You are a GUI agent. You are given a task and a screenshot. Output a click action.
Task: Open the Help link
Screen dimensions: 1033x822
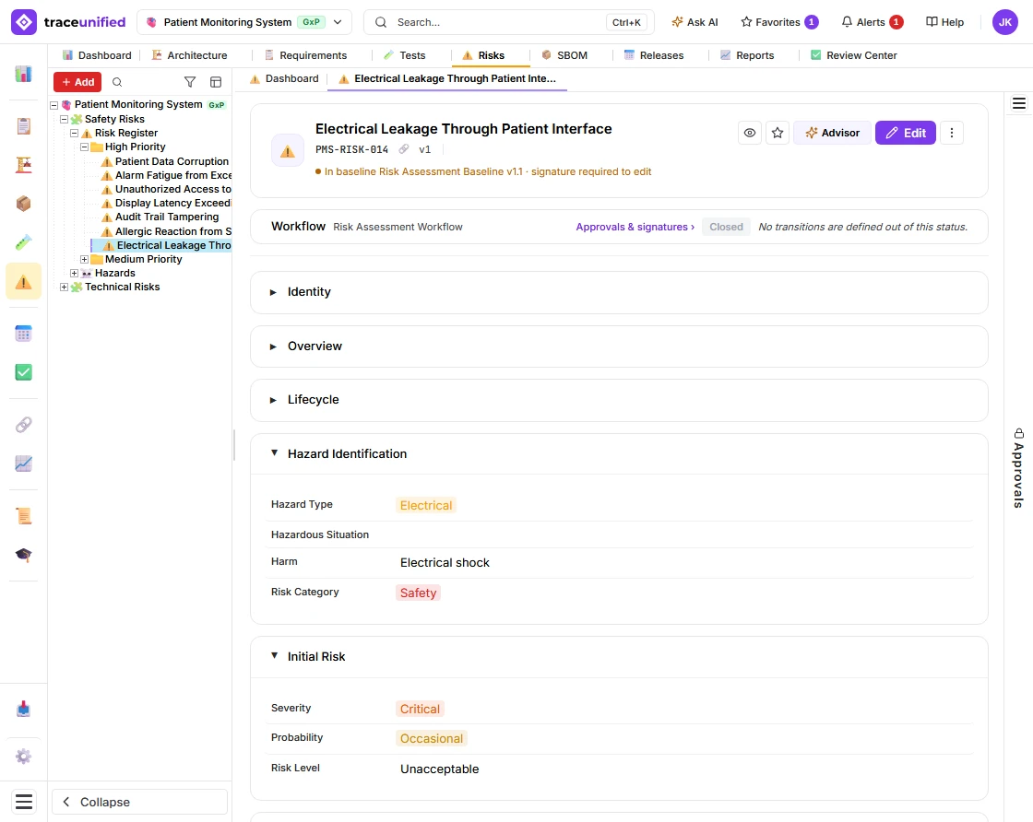tap(944, 22)
